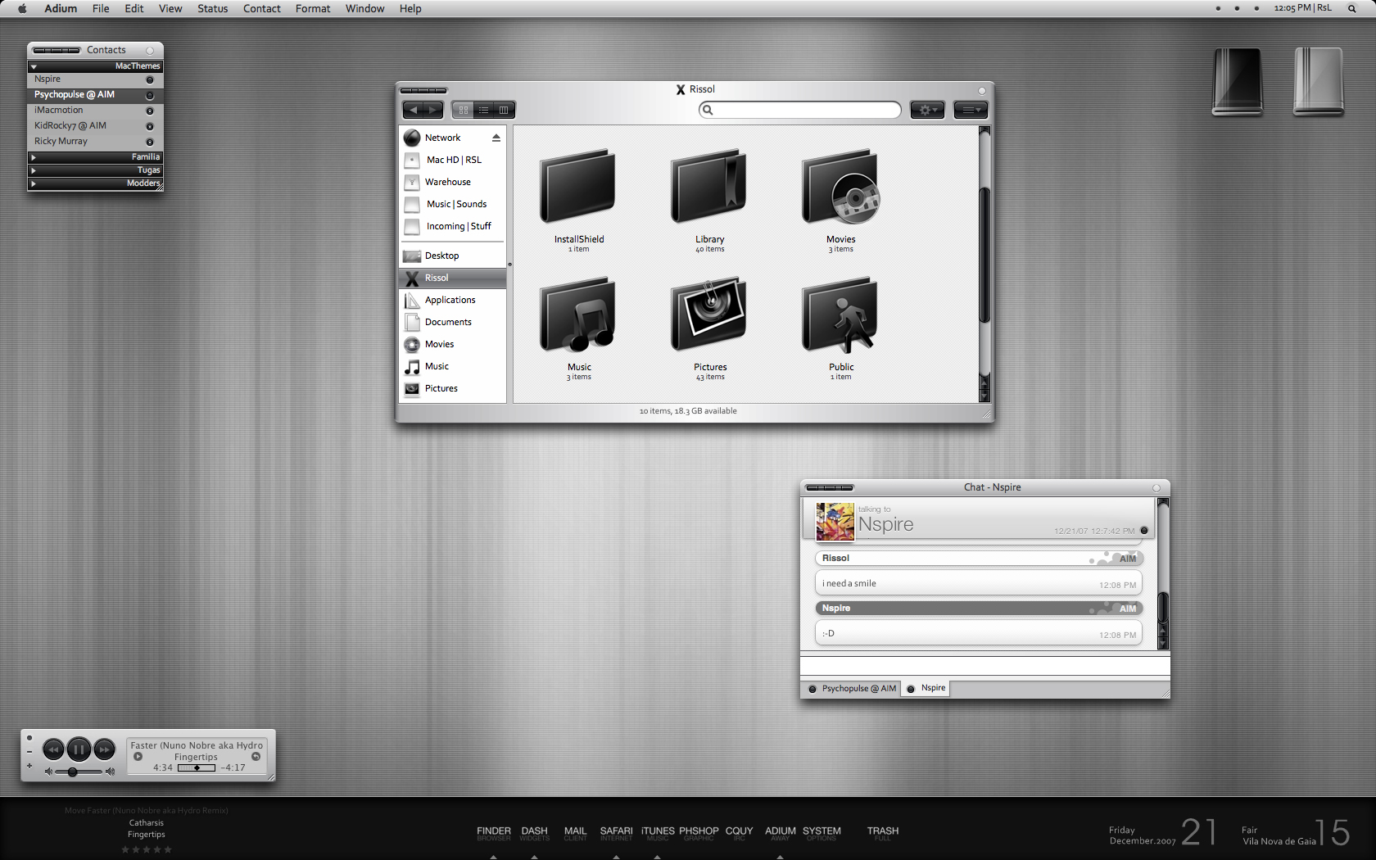The image size is (1376, 860).
Task: Click the song progress bar
Action: click(x=197, y=768)
